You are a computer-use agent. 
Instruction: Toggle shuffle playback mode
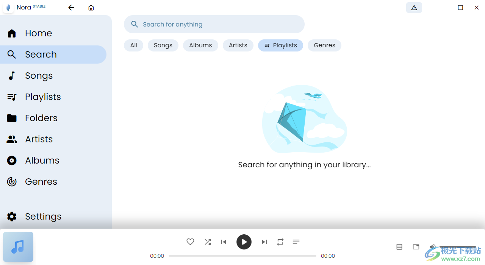[x=208, y=242]
